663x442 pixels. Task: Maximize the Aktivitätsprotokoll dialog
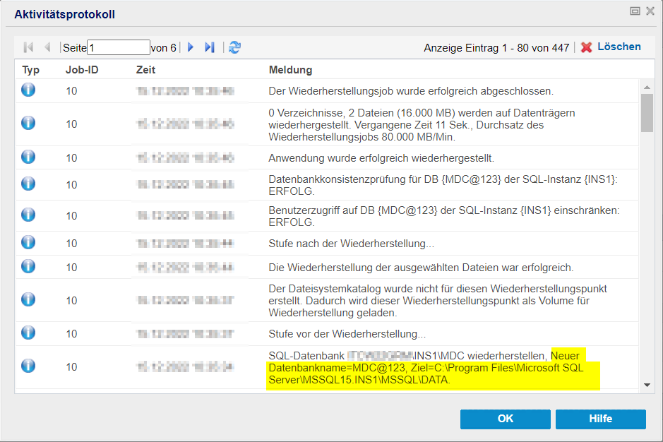[x=635, y=11]
